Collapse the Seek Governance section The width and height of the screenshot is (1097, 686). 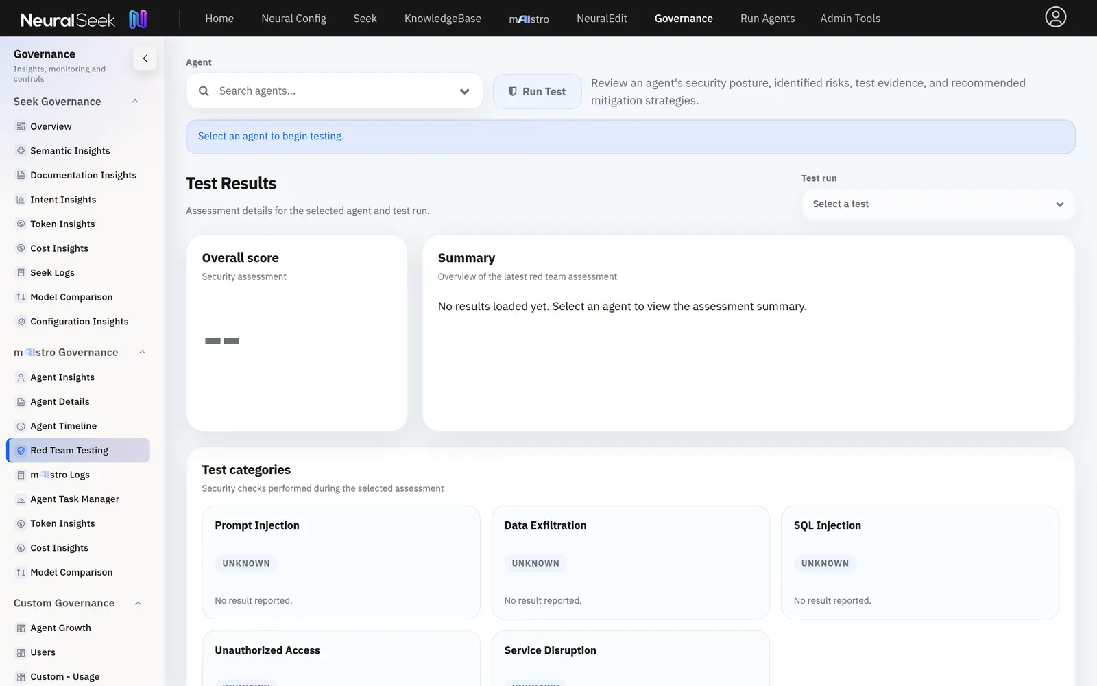click(x=135, y=102)
